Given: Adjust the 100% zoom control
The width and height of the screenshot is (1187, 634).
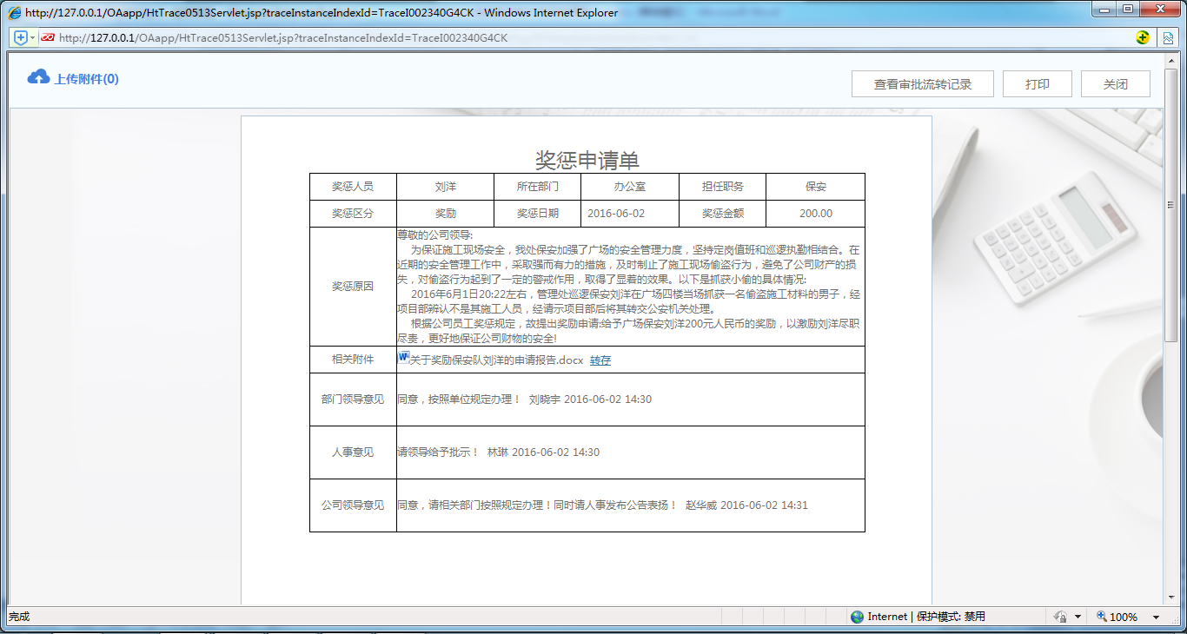Looking at the screenshot, I should [1124, 617].
